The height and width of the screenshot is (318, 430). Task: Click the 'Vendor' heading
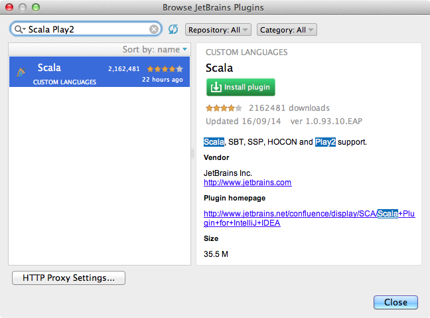[x=216, y=157]
